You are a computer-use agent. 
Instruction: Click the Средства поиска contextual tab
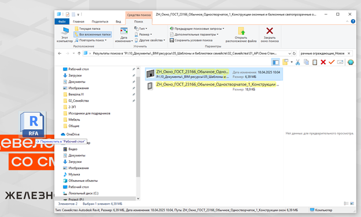click(139, 15)
